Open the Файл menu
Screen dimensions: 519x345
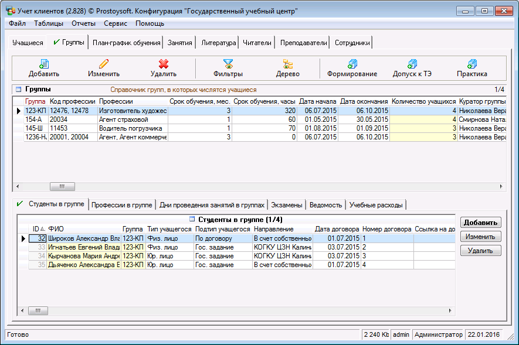point(17,23)
